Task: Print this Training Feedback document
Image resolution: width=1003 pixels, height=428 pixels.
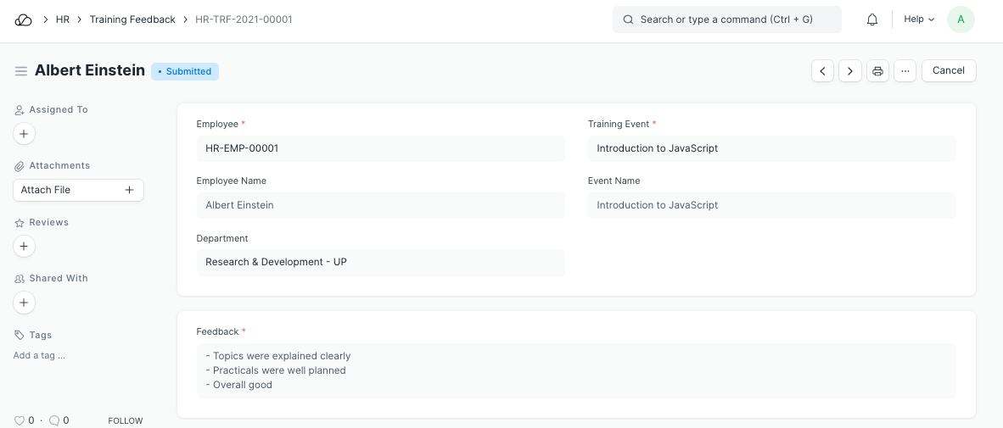Action: tap(878, 71)
